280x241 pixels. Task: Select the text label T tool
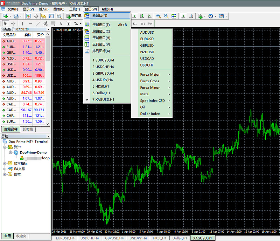pyautogui.click(x=68, y=23)
